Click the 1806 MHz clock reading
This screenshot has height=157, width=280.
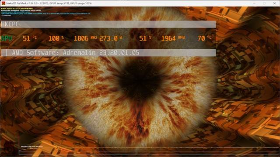click(x=85, y=38)
